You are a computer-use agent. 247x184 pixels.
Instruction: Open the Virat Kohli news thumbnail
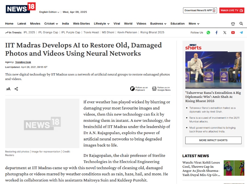(x=234, y=168)
